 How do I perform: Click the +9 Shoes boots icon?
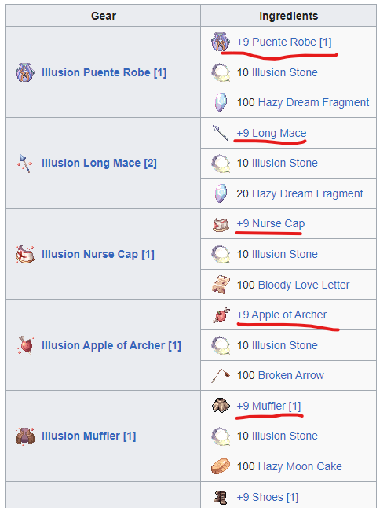coord(221,497)
